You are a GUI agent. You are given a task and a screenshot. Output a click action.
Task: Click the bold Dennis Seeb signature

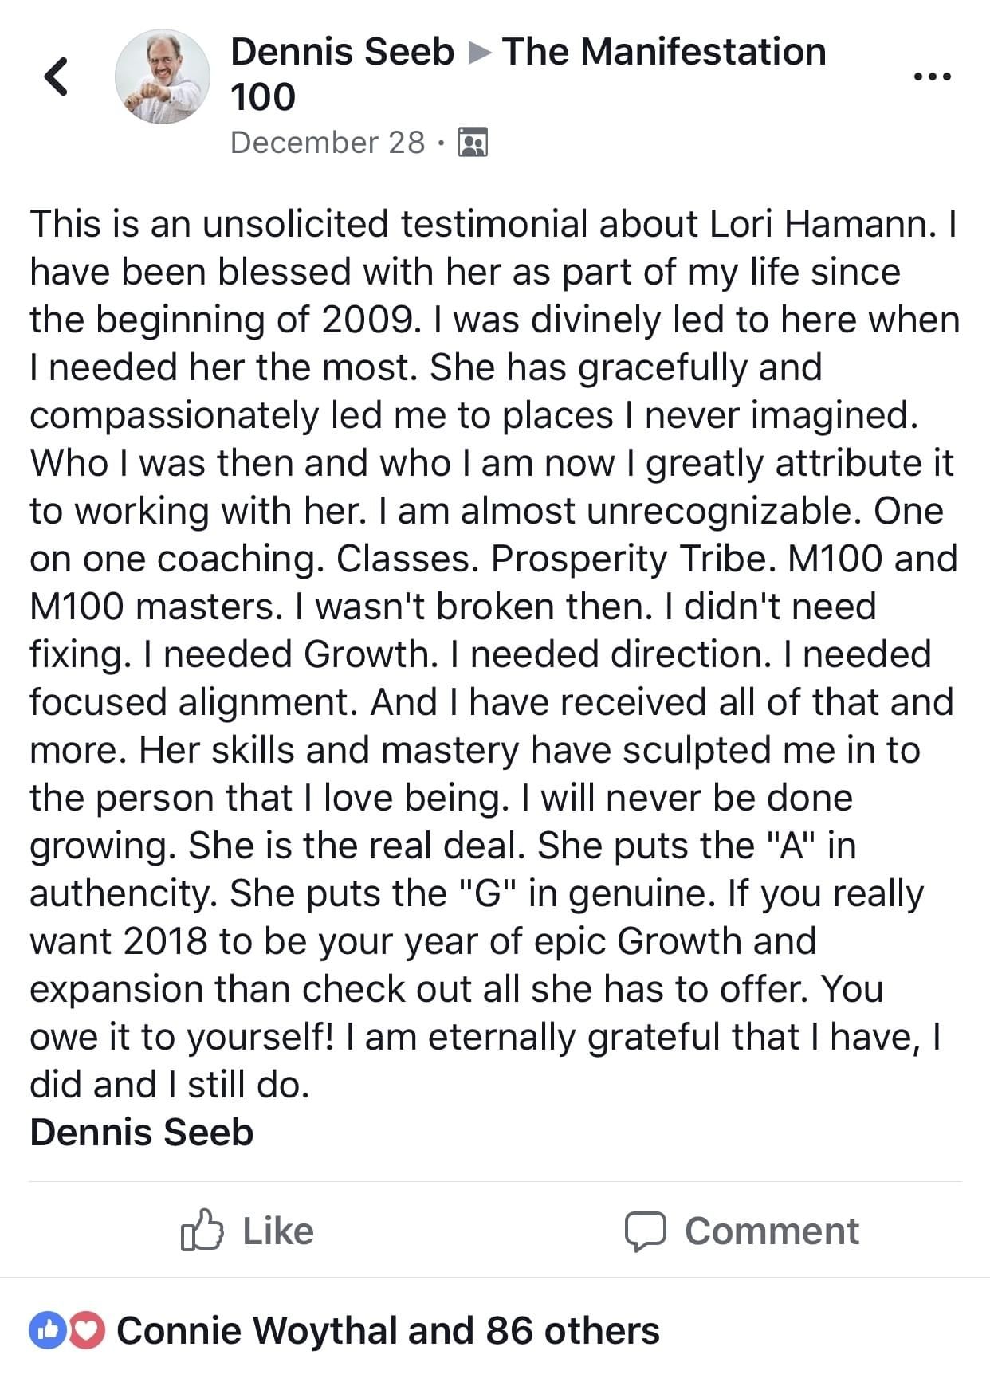142,1133
